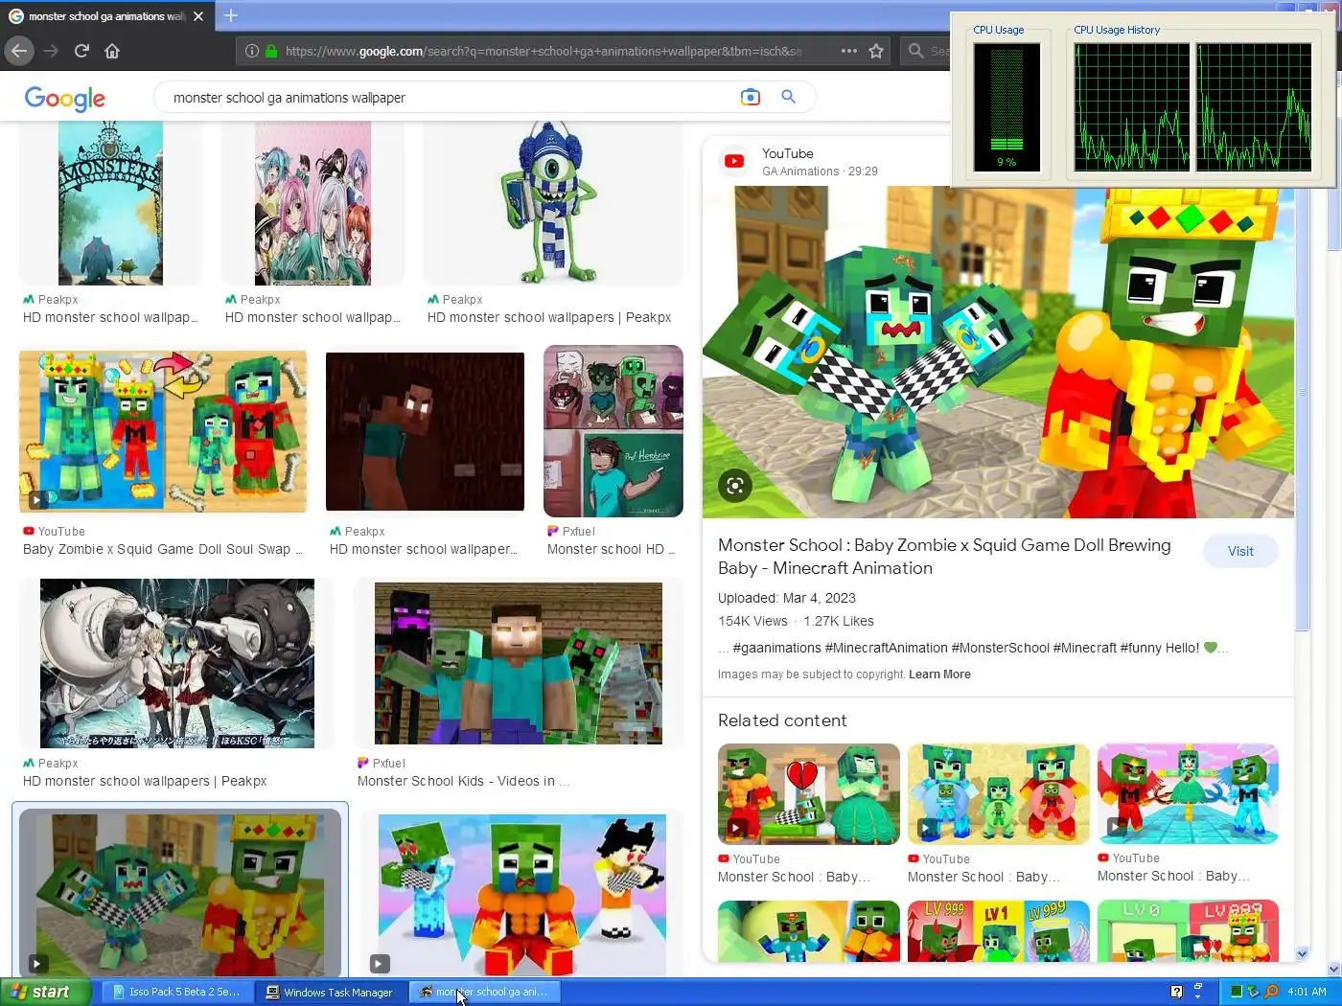This screenshot has width=1342, height=1006.
Task: Open the crying zombie blue sky video thumbnail
Action: tap(522, 895)
